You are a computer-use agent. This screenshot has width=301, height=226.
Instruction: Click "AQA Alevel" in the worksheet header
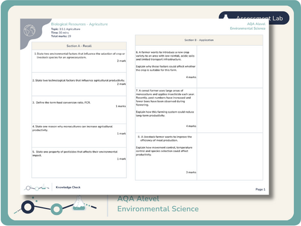[x=256, y=24]
